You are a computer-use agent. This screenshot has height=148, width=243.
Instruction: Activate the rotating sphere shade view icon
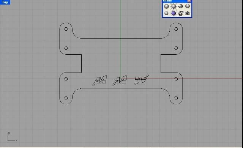click(181, 6)
